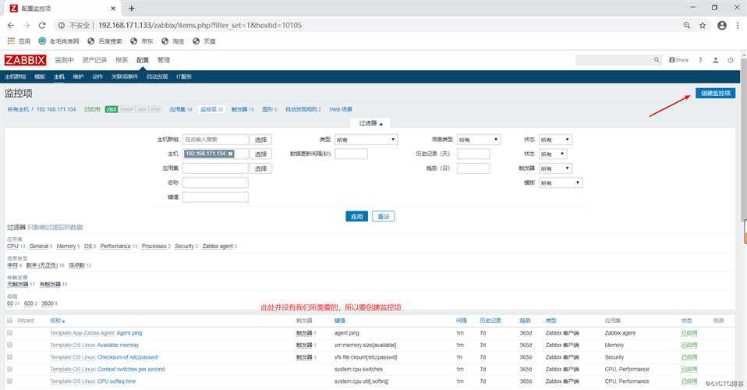Click the SNMP availability badge
Image resolution: width=747 pixels, height=390 pixels.
point(127,109)
